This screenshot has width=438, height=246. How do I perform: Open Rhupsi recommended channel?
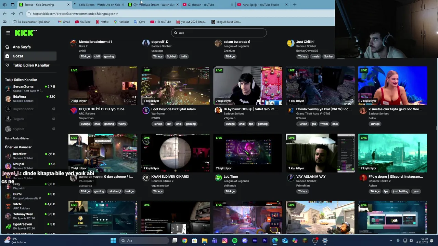[x=30, y=166]
